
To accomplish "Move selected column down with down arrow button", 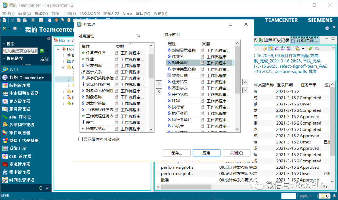I will 245,90.
